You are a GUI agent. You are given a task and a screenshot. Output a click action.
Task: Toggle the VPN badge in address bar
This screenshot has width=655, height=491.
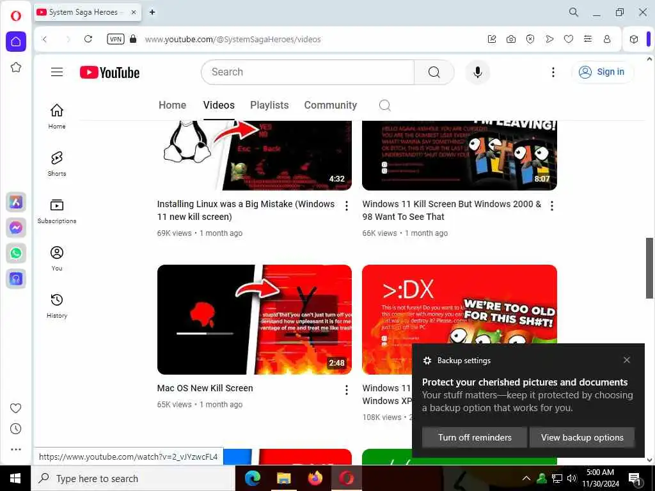coord(116,39)
